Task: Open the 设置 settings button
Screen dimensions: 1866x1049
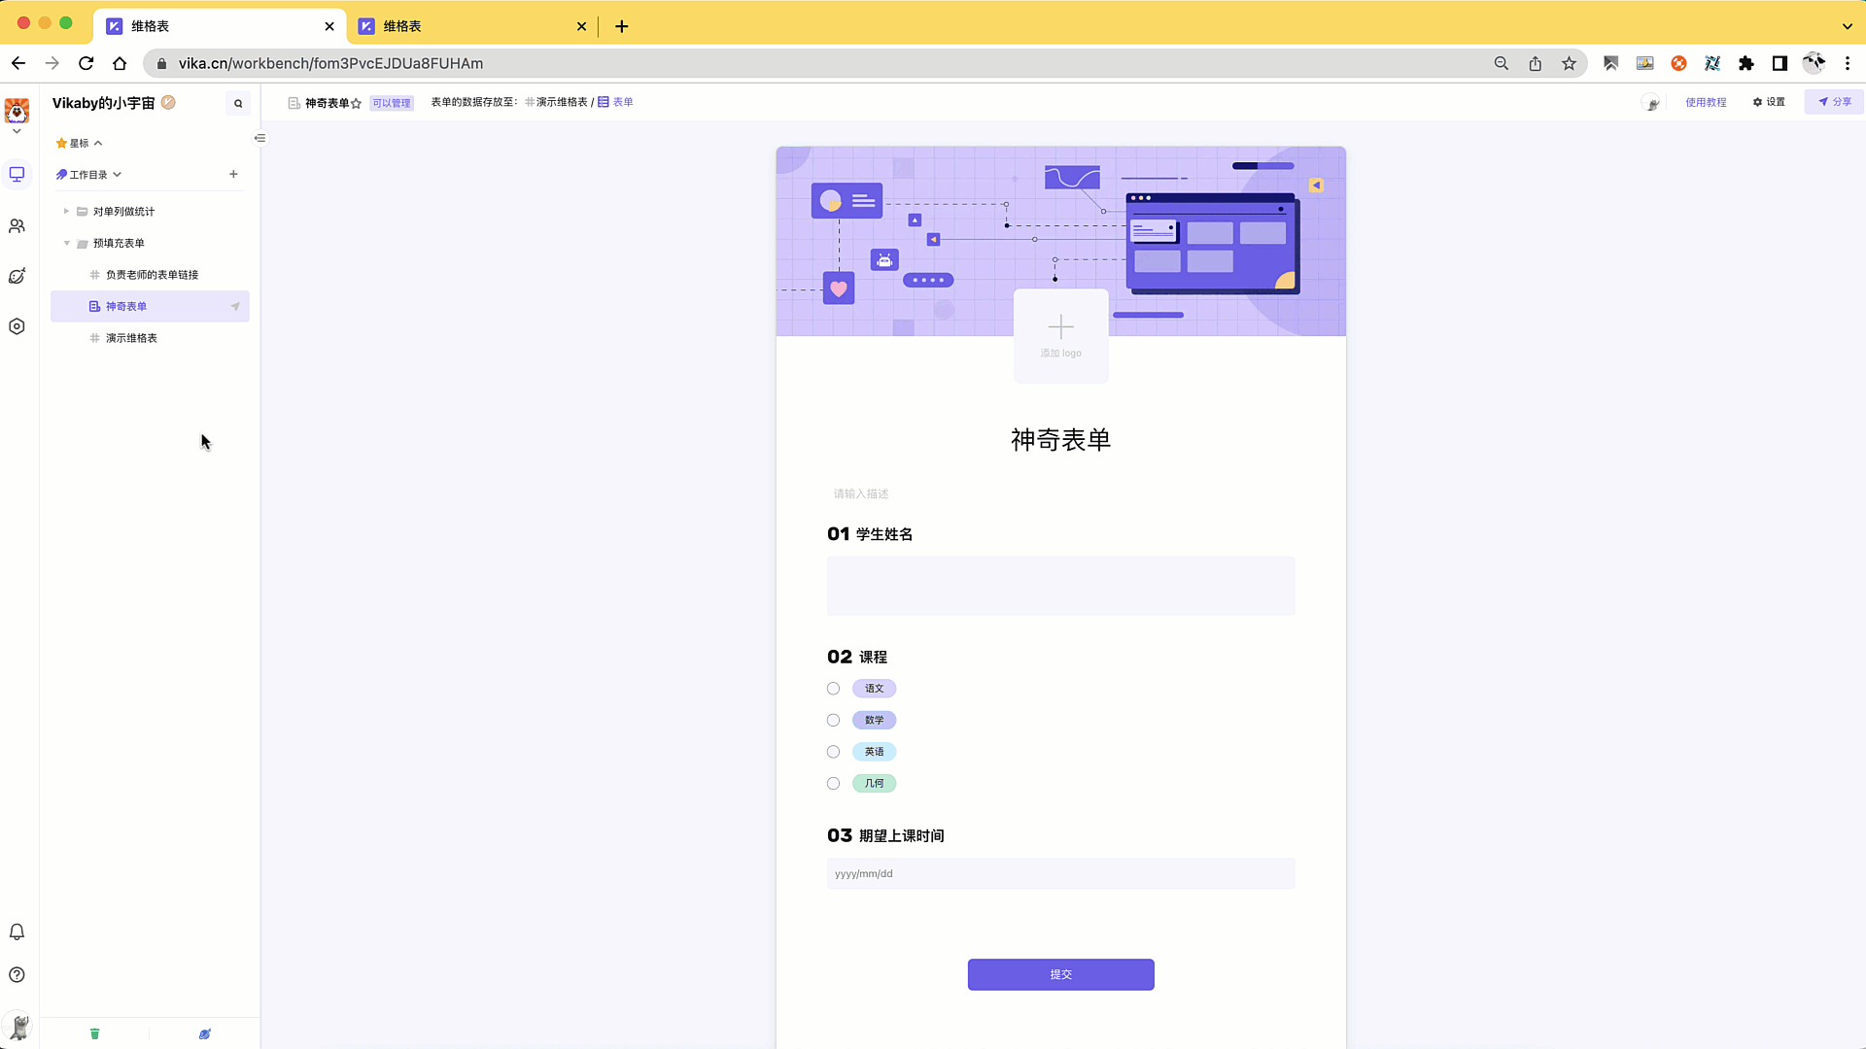Action: (x=1769, y=102)
